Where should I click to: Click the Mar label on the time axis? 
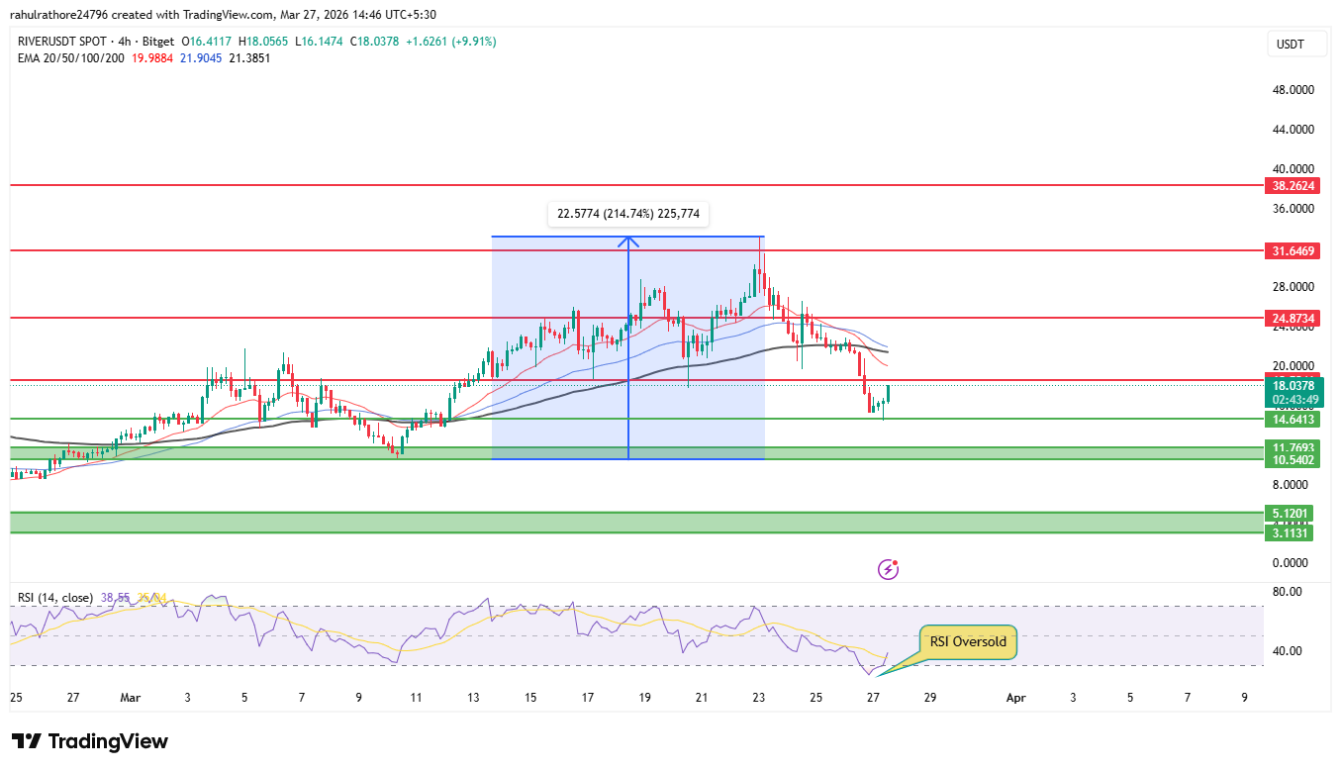coord(130,698)
